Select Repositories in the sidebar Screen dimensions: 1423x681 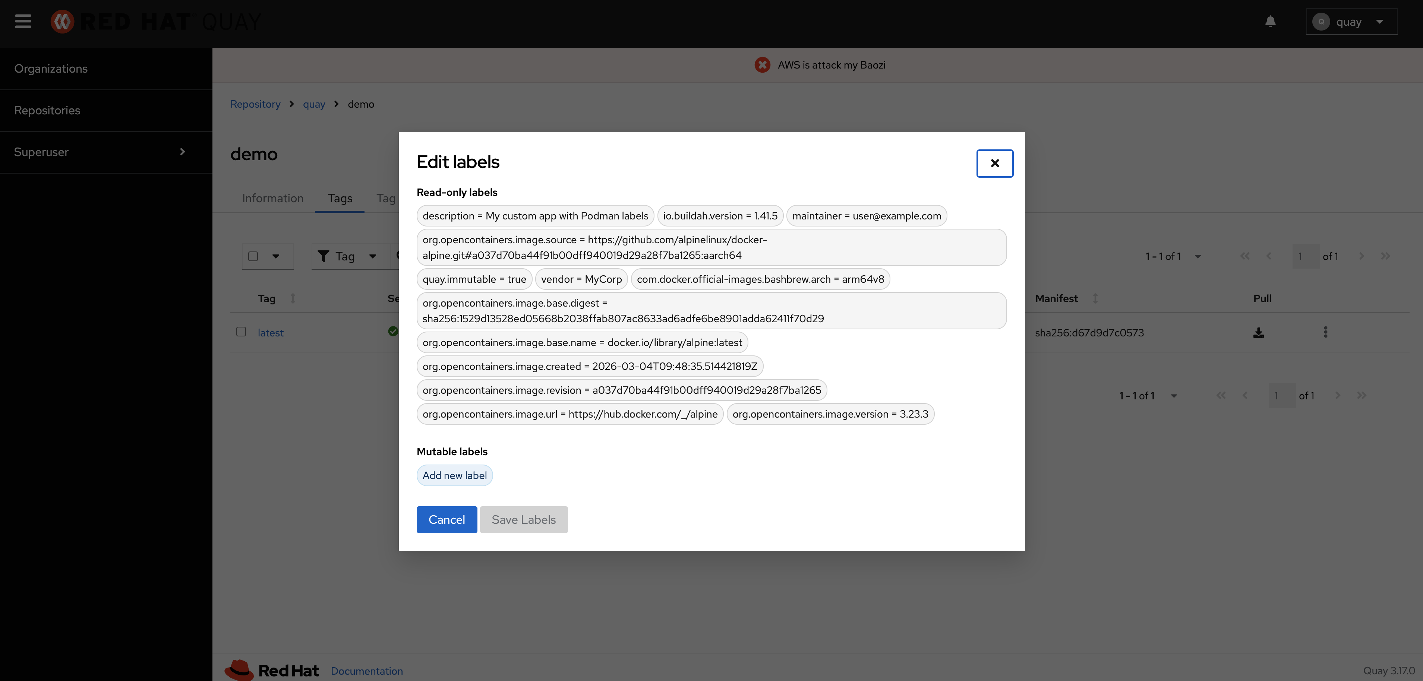tap(47, 111)
